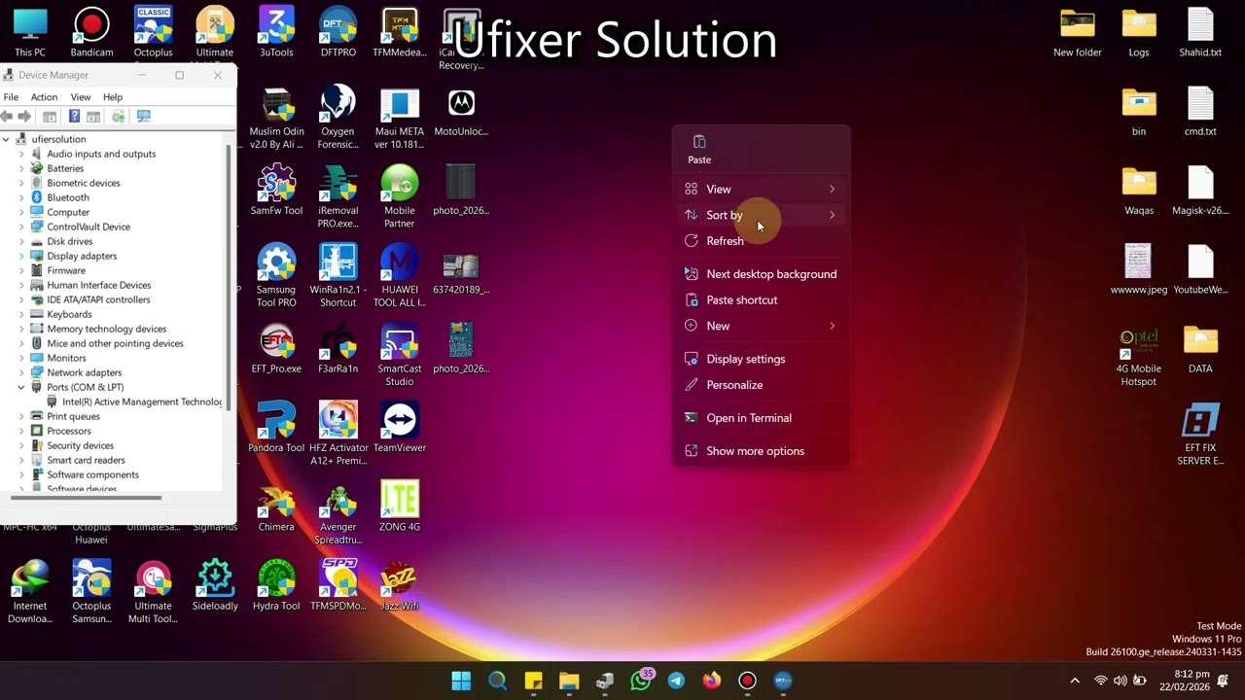The height and width of the screenshot is (700, 1245).
Task: Select the Bandicam desktop icon
Action: [x=91, y=33]
